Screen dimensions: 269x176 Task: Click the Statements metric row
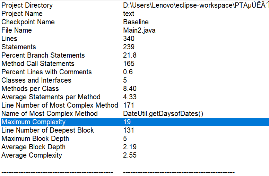[x=19, y=47]
